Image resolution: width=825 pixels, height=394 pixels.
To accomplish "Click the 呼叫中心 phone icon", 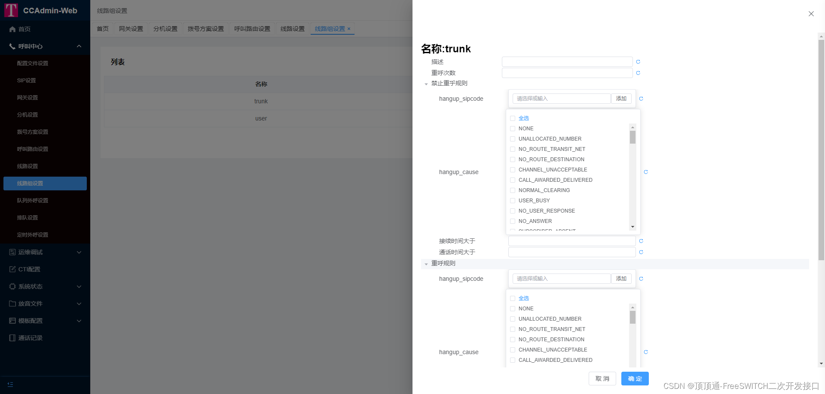I will coord(12,46).
